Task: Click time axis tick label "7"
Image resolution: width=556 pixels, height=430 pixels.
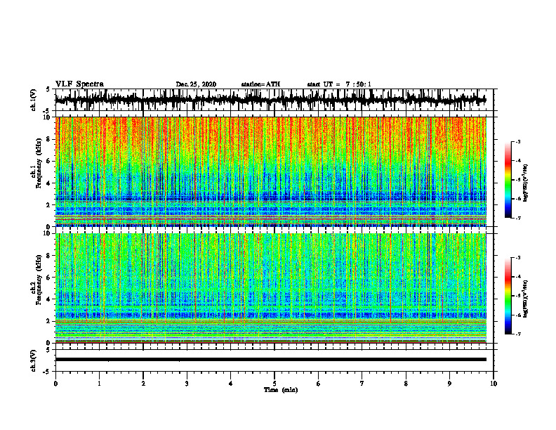Action: (362, 384)
